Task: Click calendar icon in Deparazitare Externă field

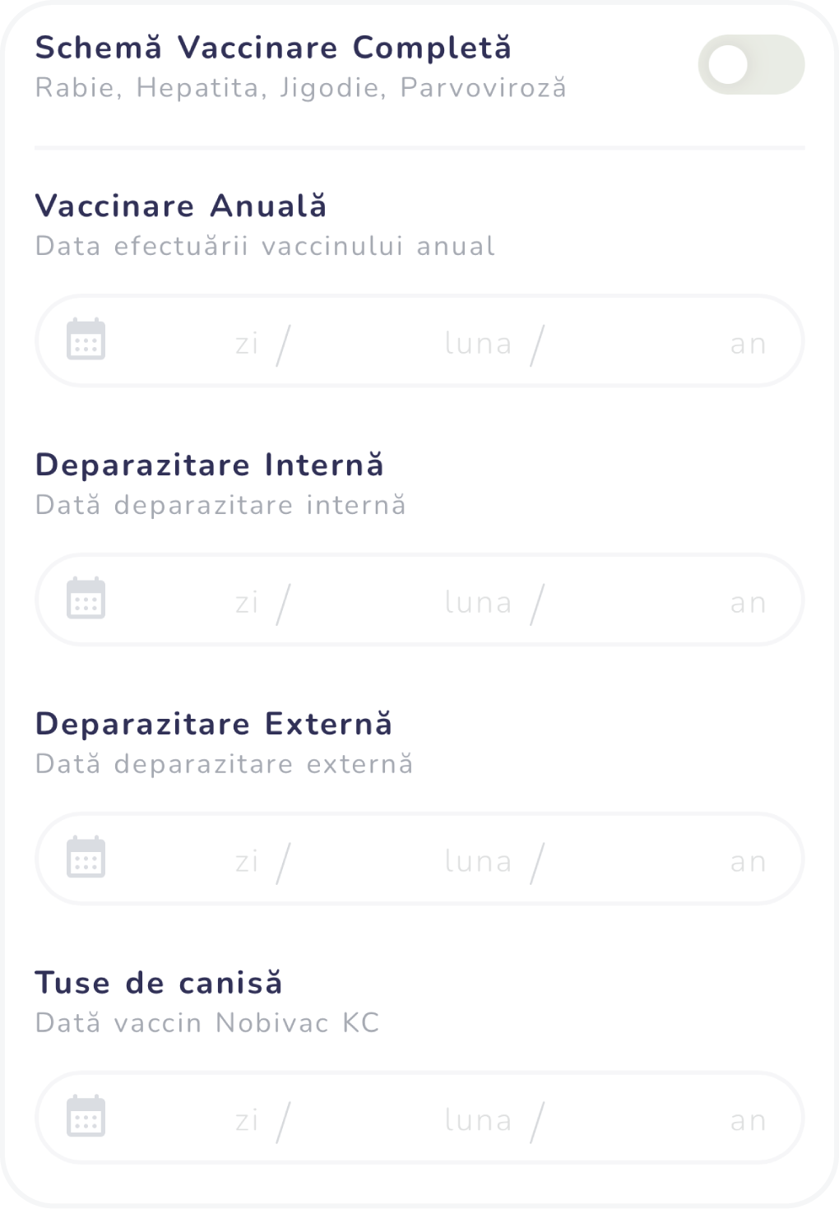Action: [x=86, y=858]
